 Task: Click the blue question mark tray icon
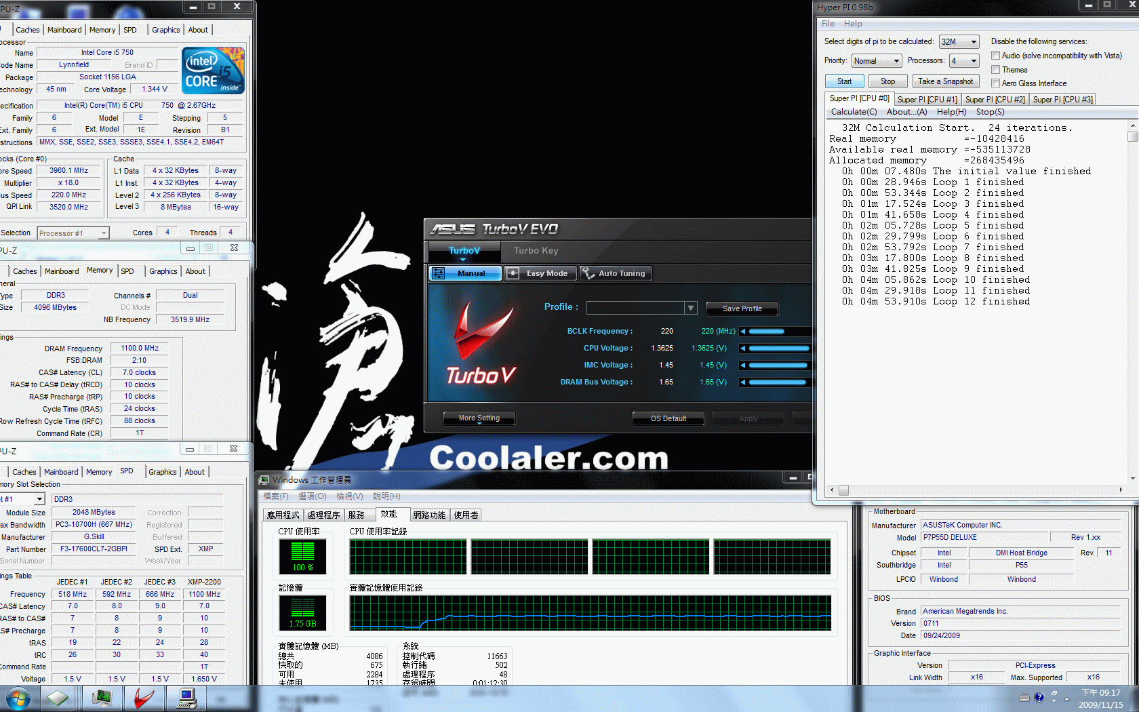pos(1039,698)
